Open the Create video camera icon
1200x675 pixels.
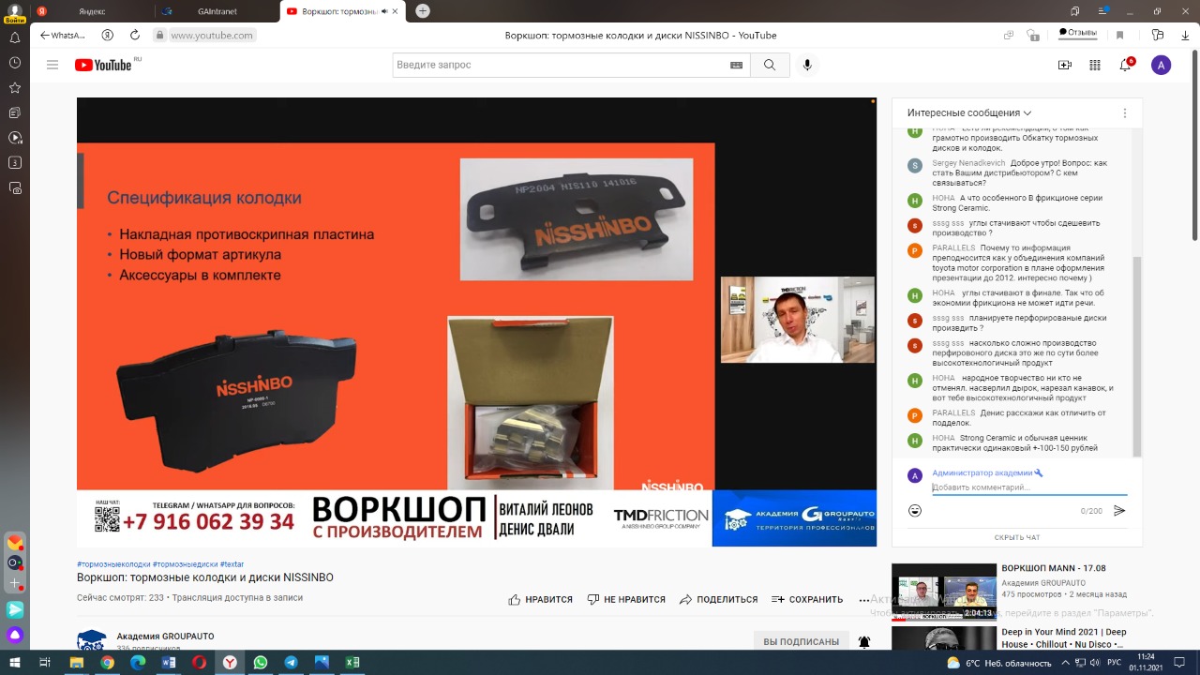1064,65
